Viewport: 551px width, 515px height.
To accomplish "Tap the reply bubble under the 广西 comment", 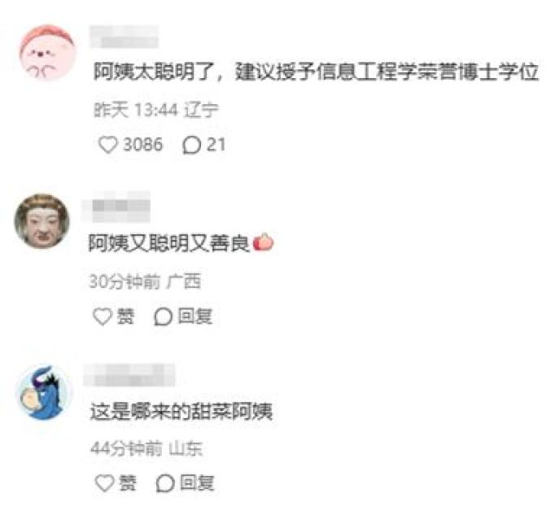I will [x=163, y=316].
